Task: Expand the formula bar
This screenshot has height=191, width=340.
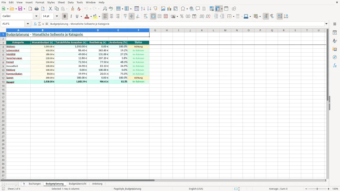Action: point(326,24)
